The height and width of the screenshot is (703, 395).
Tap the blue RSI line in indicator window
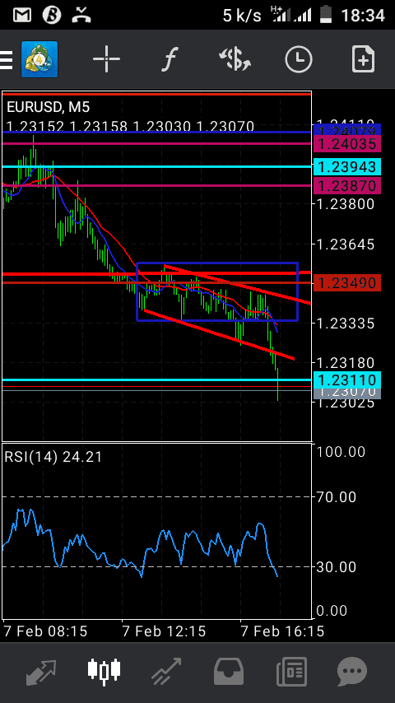[x=141, y=543]
